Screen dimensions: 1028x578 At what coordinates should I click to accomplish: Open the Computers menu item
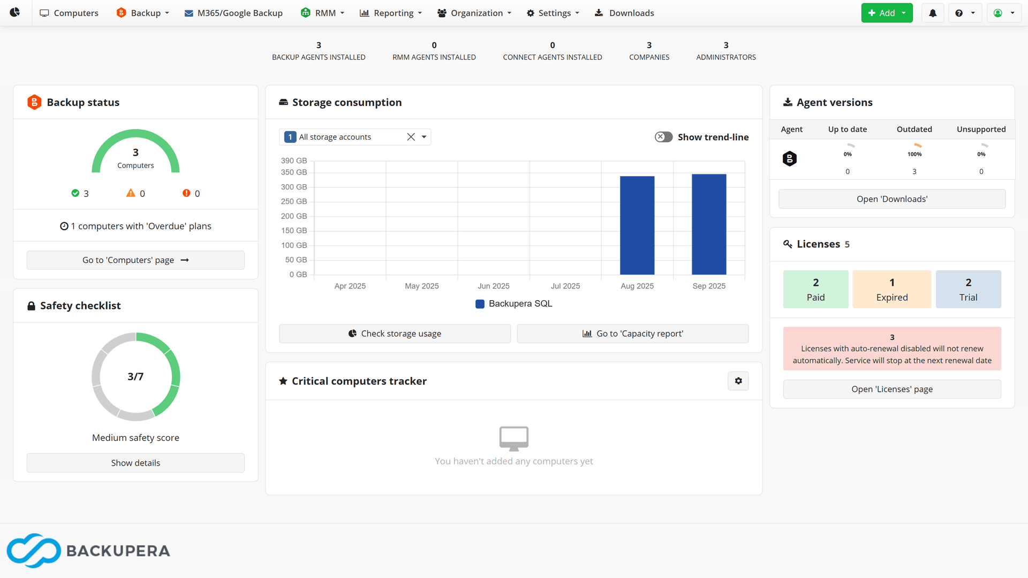(69, 13)
